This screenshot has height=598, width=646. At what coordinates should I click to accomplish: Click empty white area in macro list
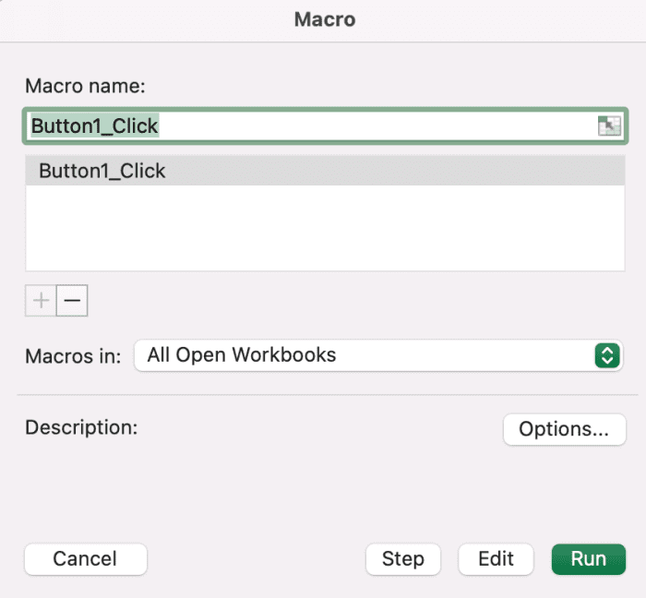pyautogui.click(x=323, y=231)
